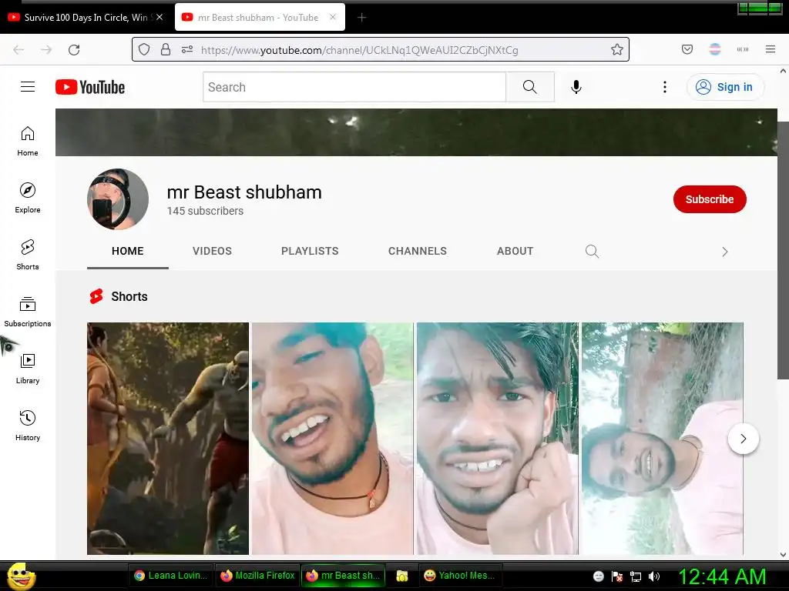This screenshot has width=789, height=591.
Task: Focus the YouTube Search input field
Action: tap(354, 87)
